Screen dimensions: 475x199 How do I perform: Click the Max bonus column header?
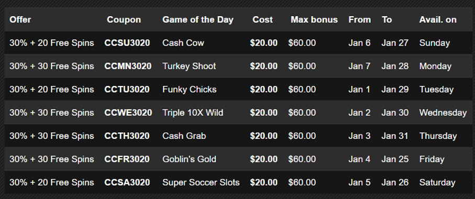coord(314,20)
